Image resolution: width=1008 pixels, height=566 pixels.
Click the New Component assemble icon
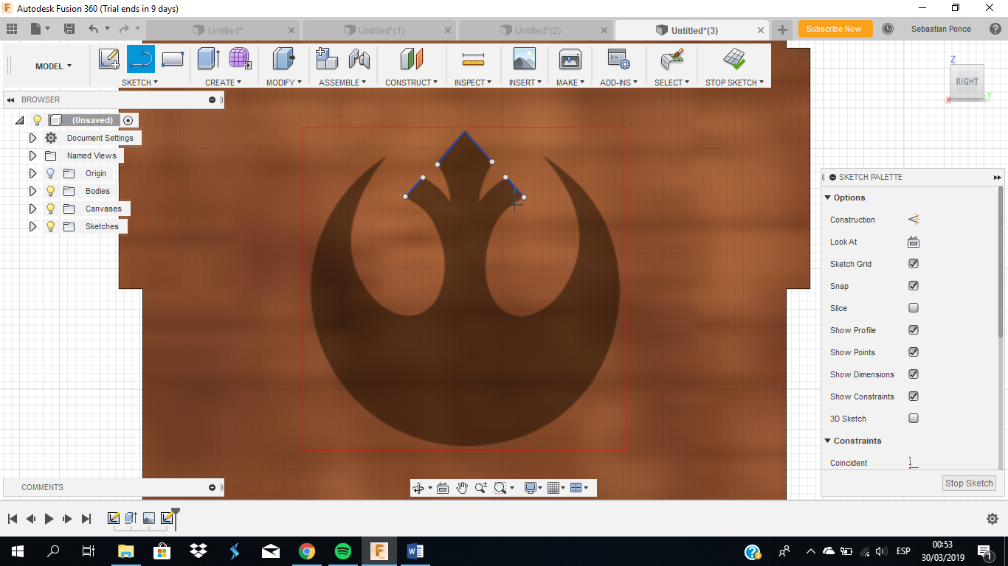pyautogui.click(x=327, y=59)
